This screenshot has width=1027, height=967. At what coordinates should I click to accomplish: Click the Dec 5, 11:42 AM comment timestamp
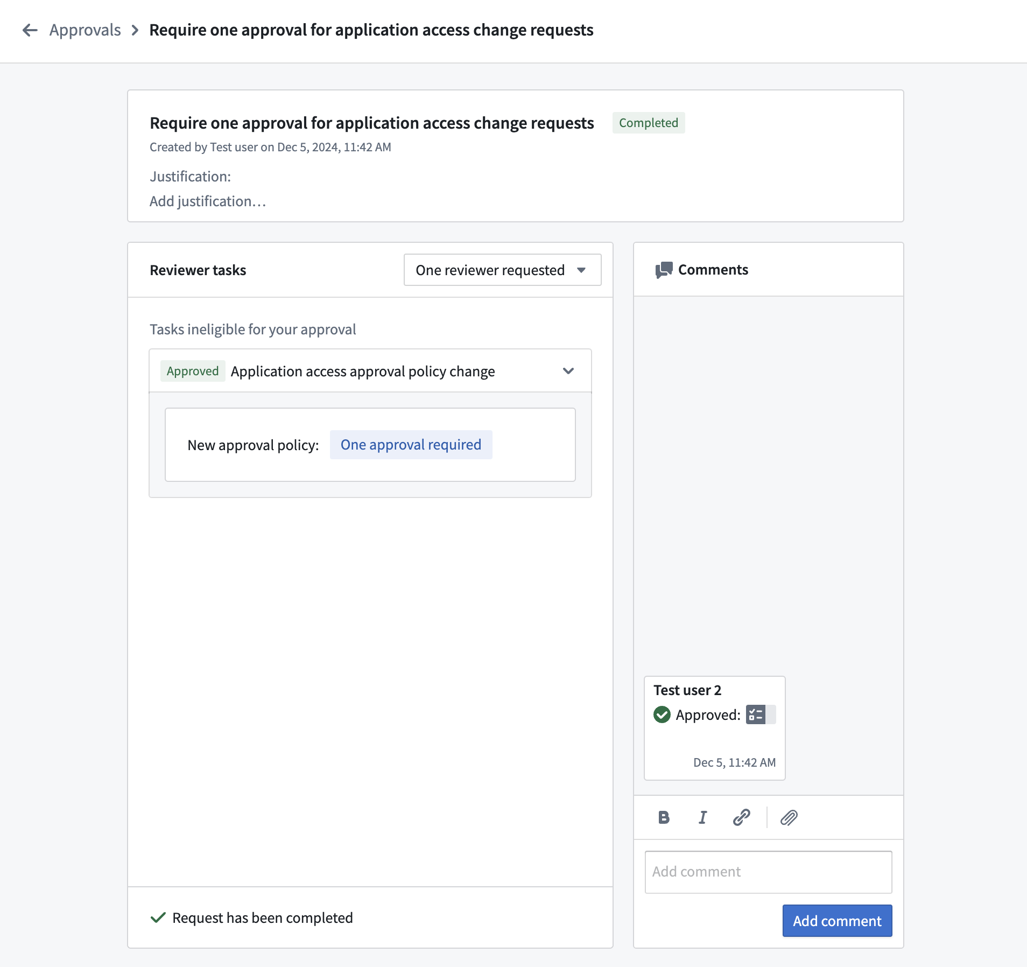click(x=734, y=762)
